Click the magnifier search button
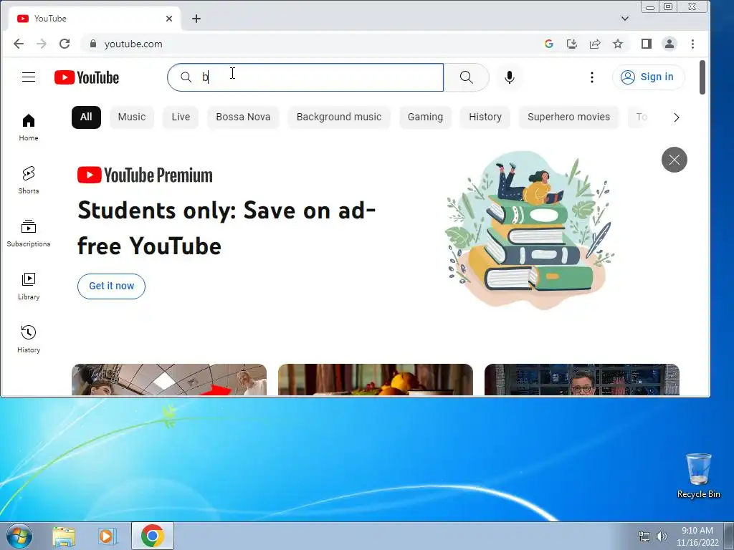This screenshot has height=550, width=734. 466,77
